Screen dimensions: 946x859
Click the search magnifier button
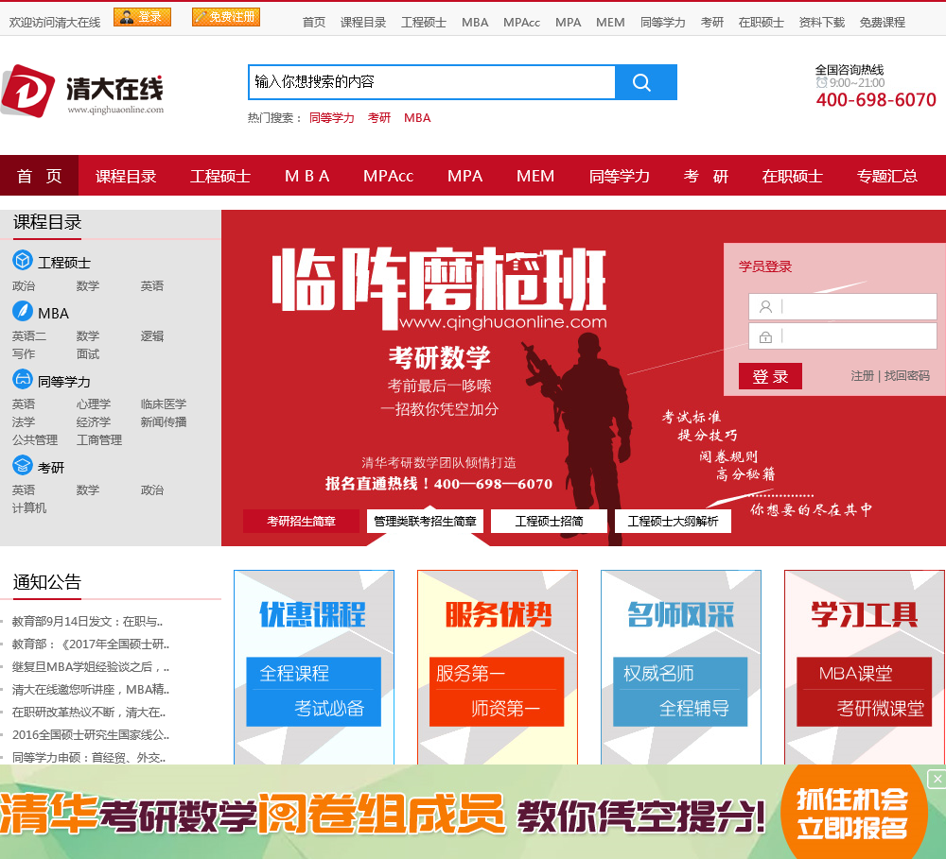click(x=645, y=82)
